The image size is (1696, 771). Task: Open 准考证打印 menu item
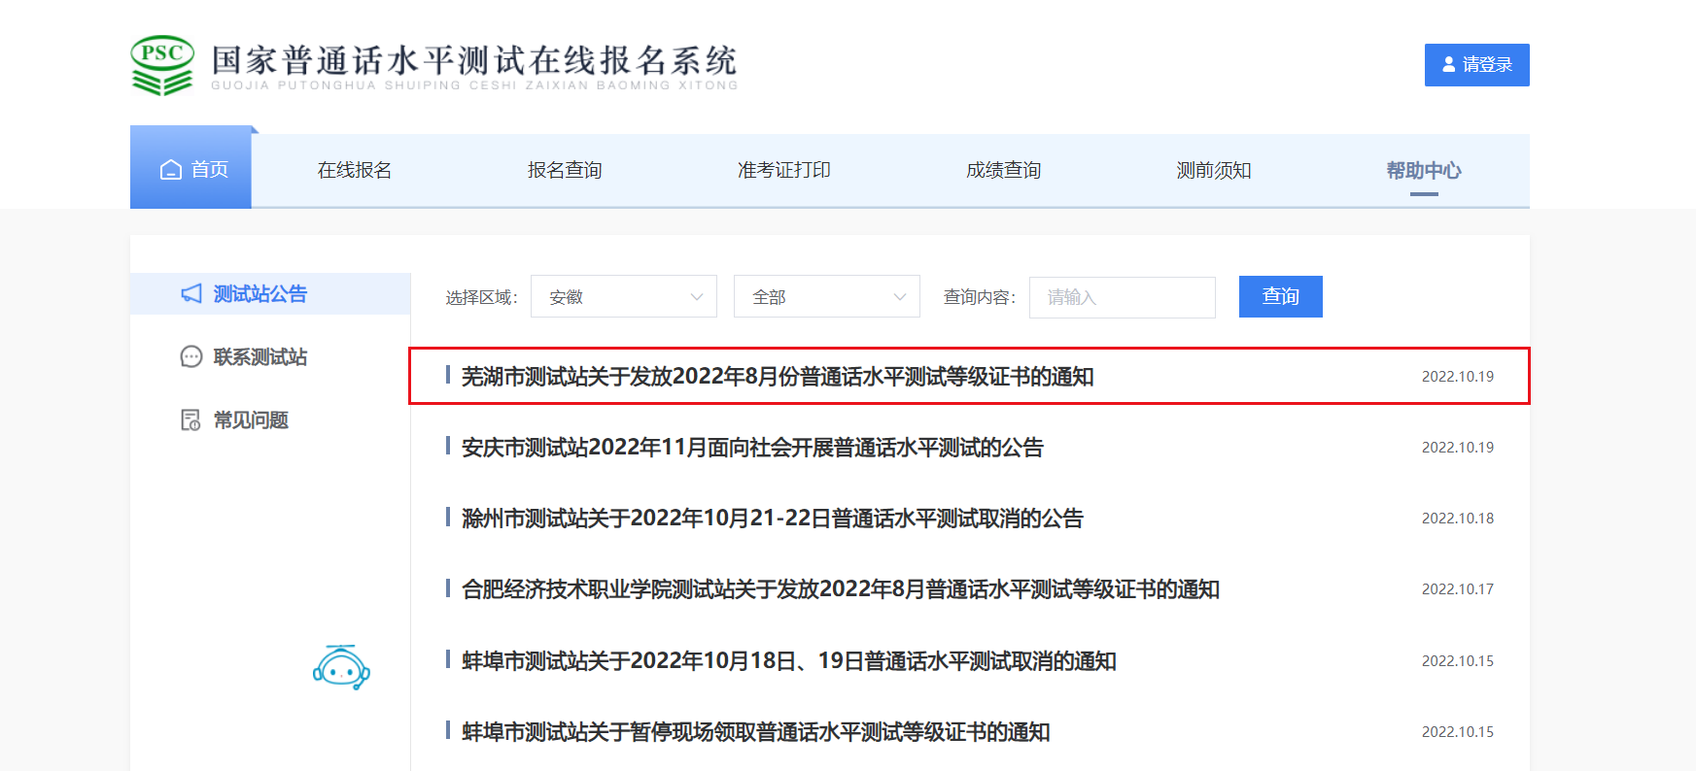(784, 170)
